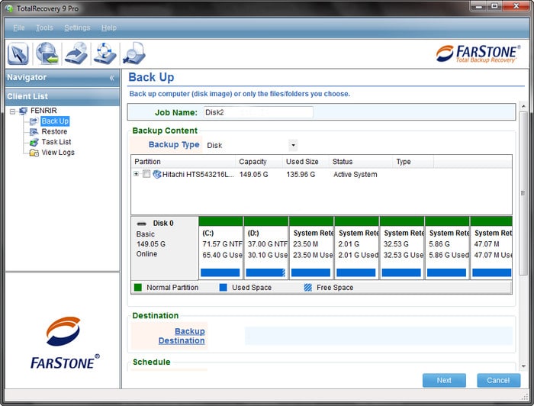Screen dimensions: 534x406
Task: Click the Active System status cell
Action: click(x=355, y=175)
